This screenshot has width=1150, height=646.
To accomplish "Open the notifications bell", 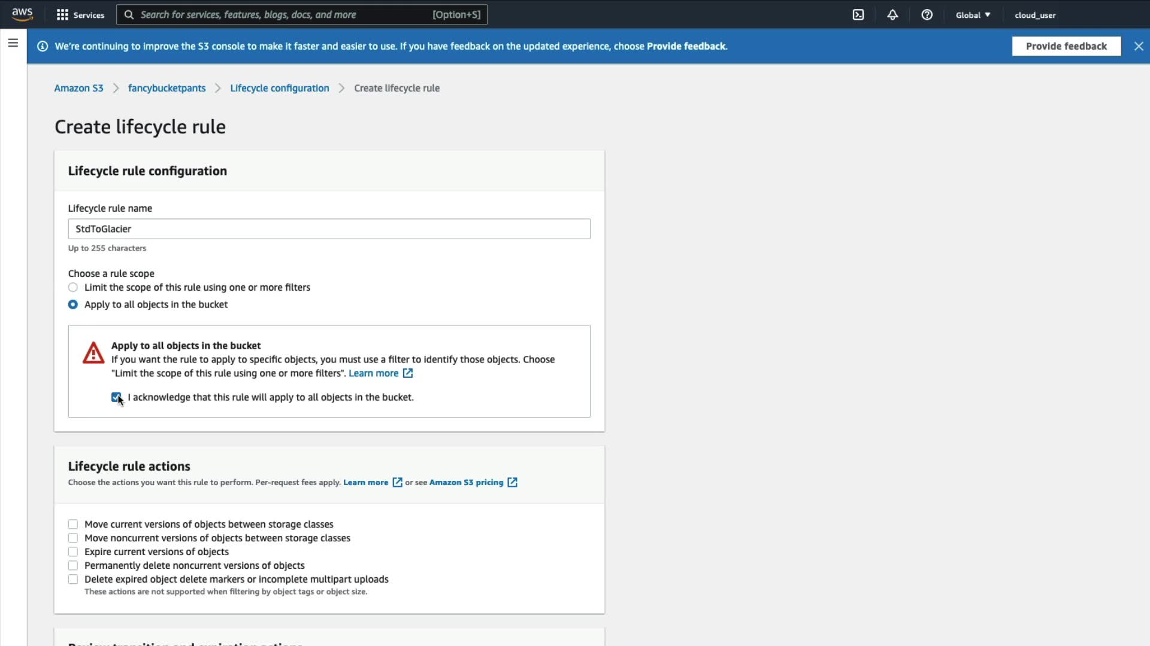I will 892,15.
